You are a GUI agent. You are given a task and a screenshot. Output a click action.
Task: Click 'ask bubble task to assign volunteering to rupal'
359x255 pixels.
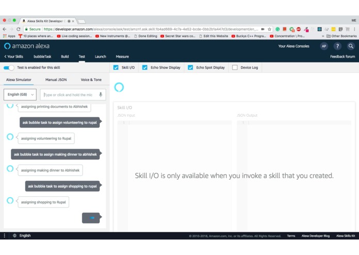pyautogui.click(x=59, y=122)
